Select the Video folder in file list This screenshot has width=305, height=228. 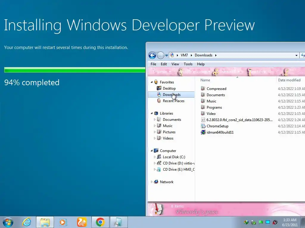(211, 114)
